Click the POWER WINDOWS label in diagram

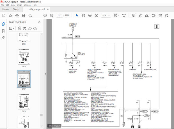(x=150, y=70)
